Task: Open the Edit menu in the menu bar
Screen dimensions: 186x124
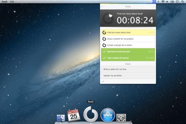Action: (12, 2)
